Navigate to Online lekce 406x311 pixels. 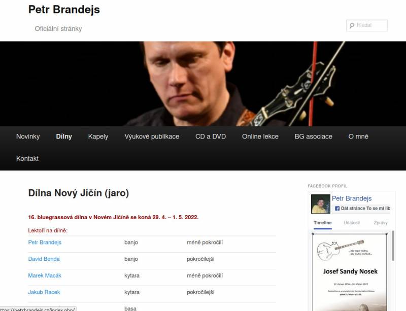pyautogui.click(x=260, y=136)
